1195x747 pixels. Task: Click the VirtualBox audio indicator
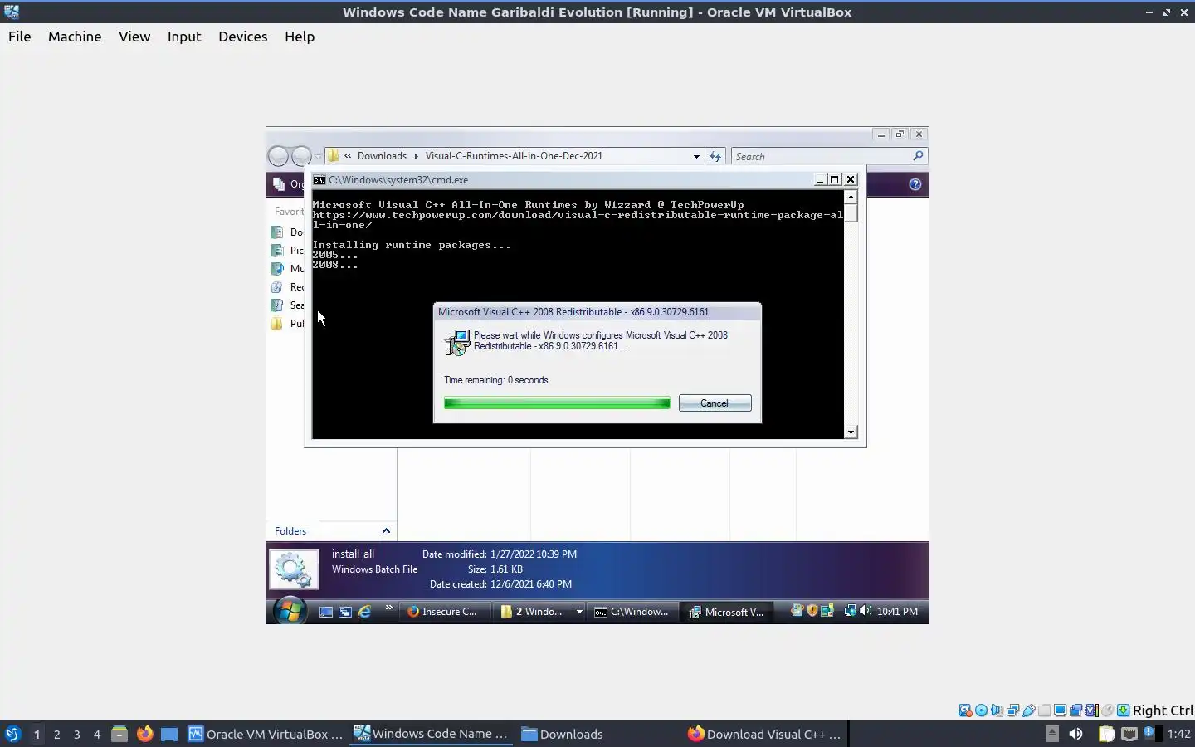[x=997, y=710]
